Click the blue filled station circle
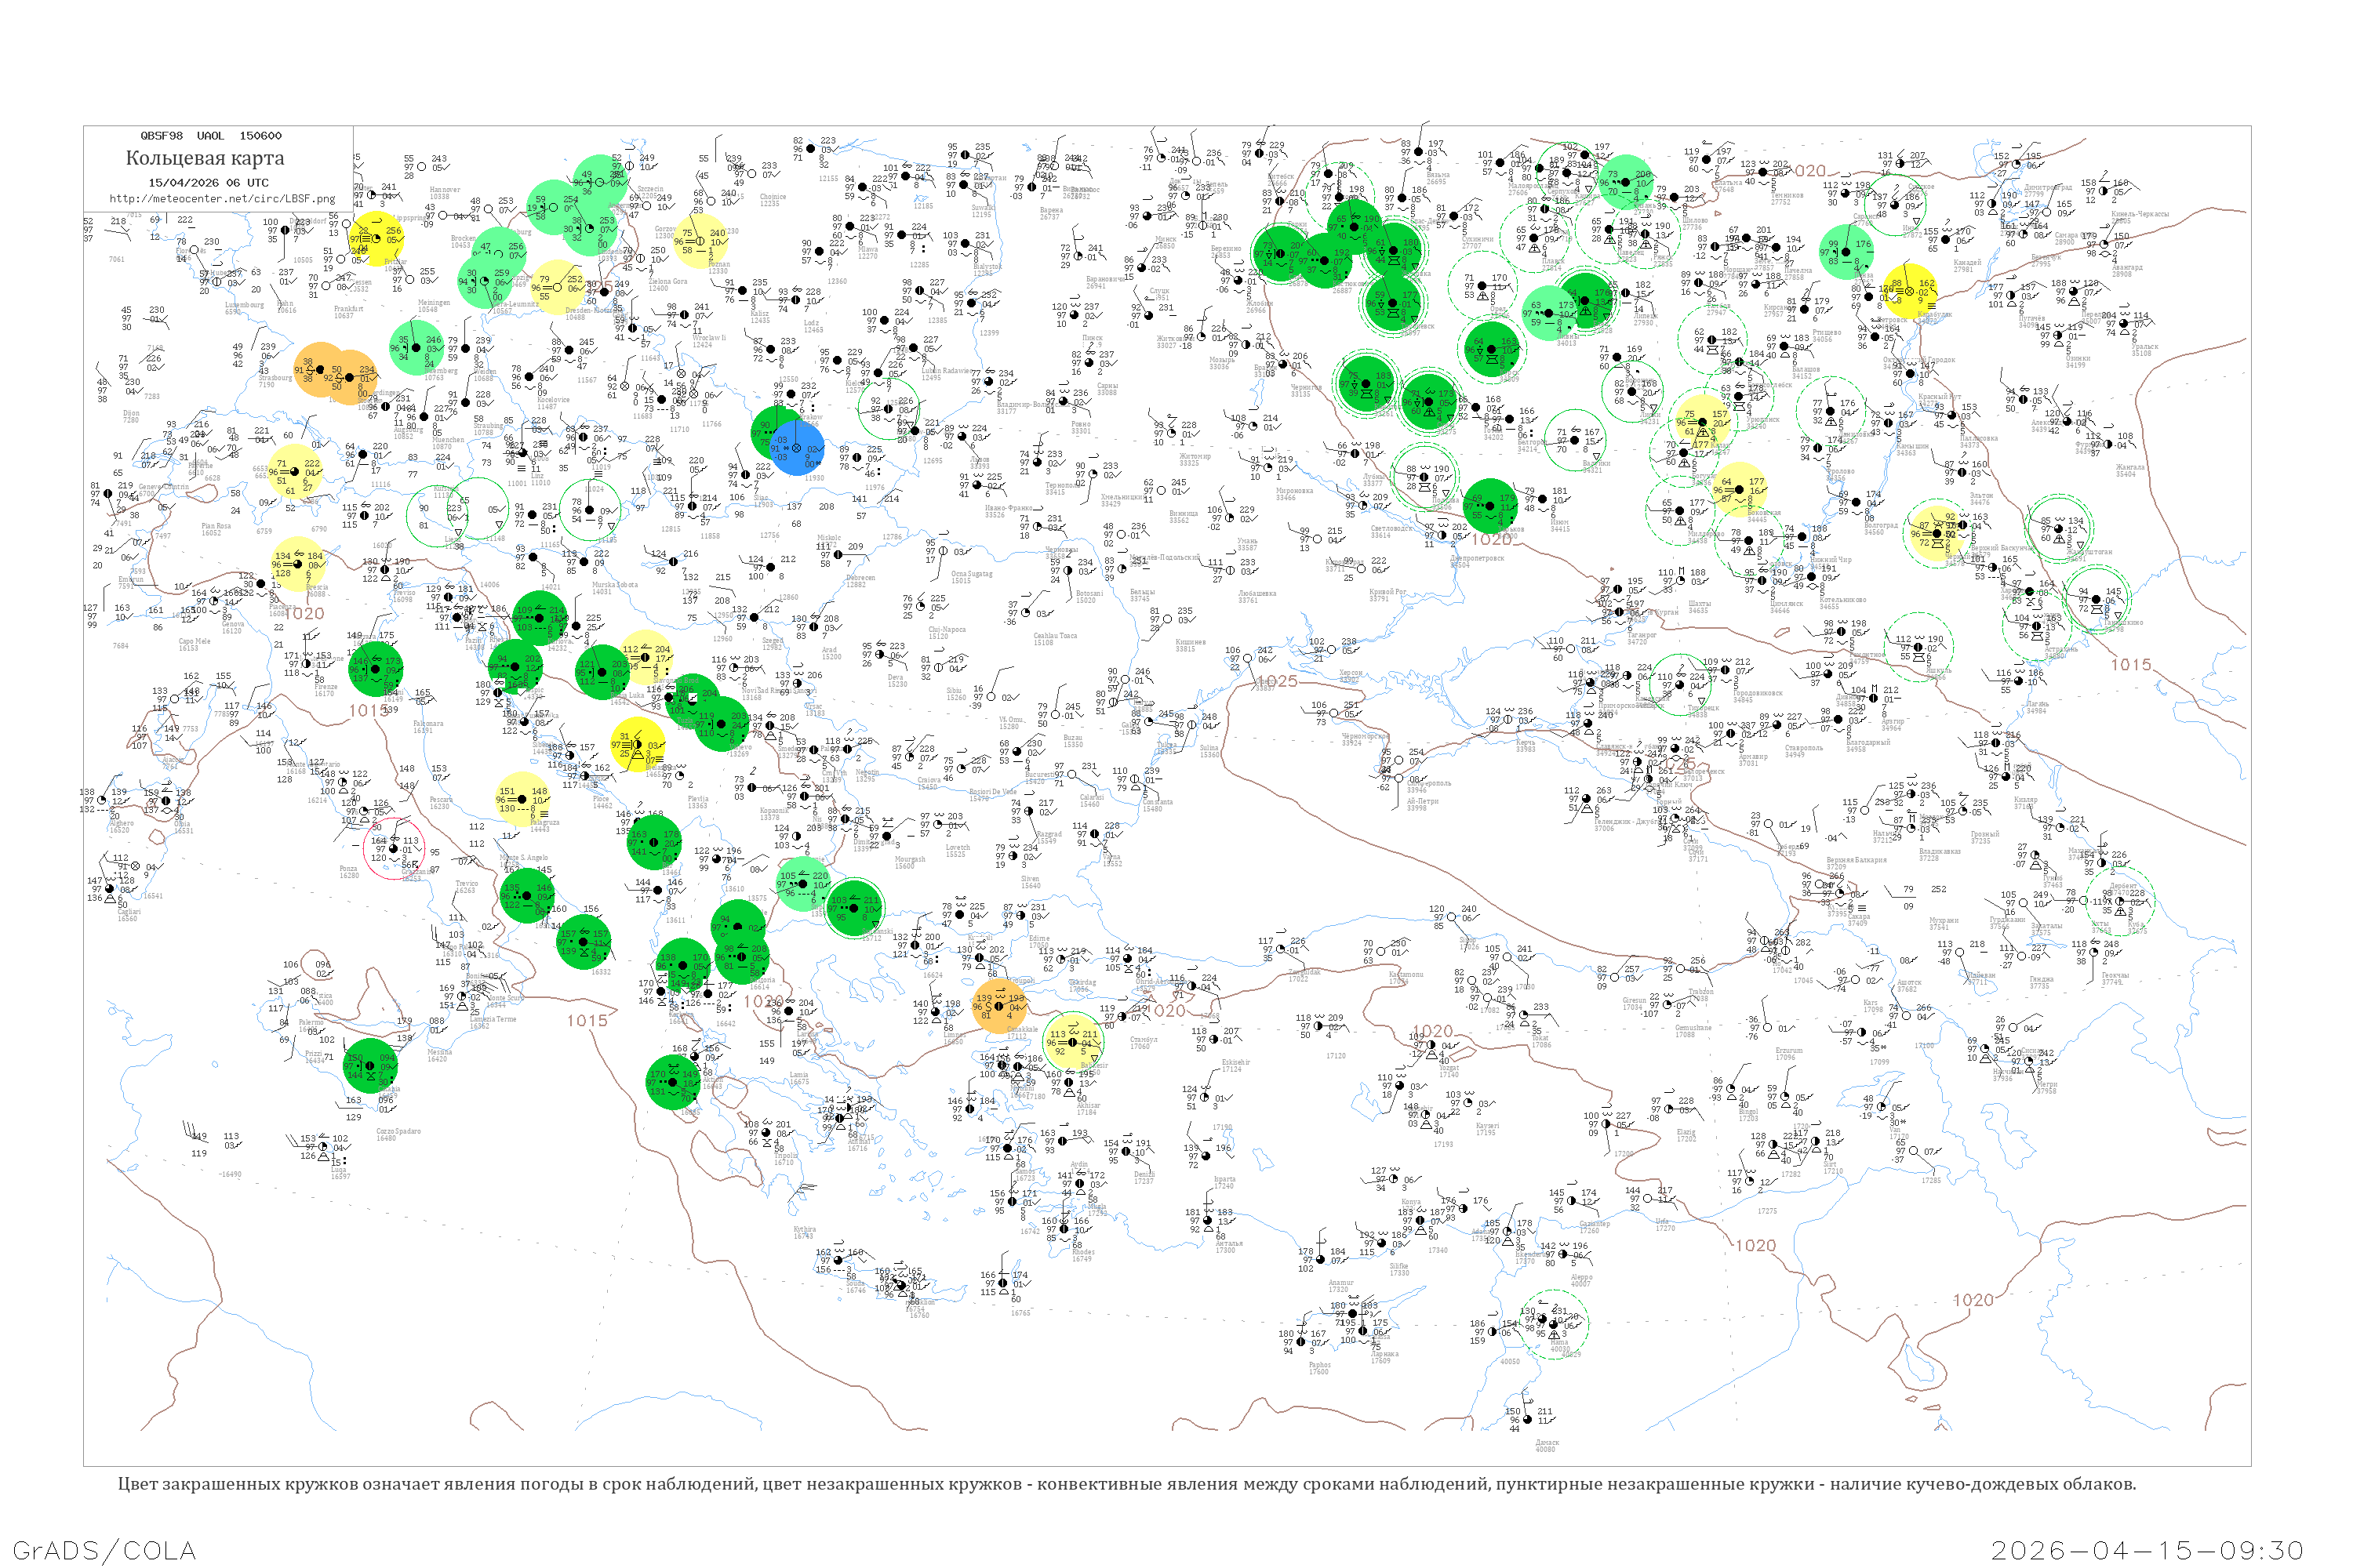This screenshot has height=1568, width=2353. [798, 449]
